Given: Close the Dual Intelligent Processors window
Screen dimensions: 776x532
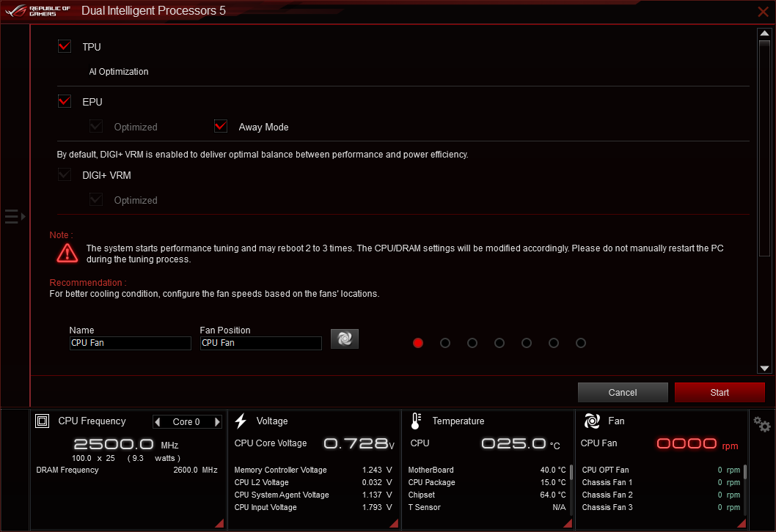Looking at the screenshot, I should tap(763, 12).
